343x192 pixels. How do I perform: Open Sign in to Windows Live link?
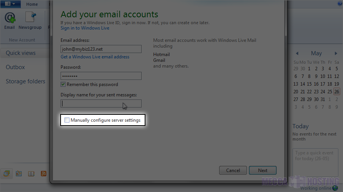pos(85,28)
